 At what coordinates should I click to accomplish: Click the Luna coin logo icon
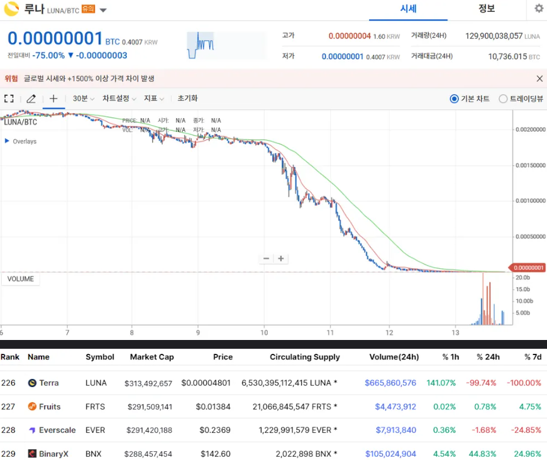tap(11, 9)
